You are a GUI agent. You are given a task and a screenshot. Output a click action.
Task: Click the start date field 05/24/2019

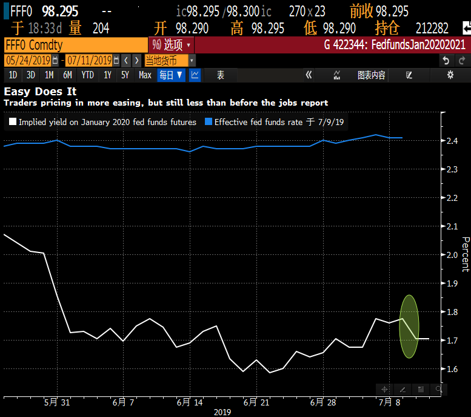pos(28,60)
